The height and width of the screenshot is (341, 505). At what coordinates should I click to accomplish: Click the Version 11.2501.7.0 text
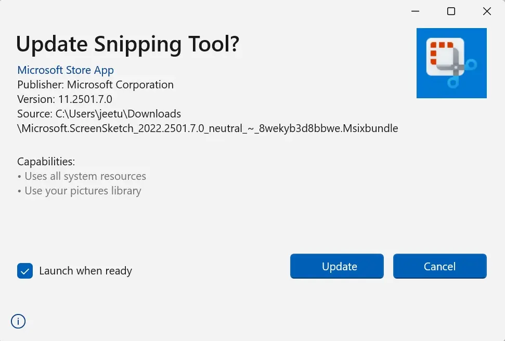click(64, 99)
